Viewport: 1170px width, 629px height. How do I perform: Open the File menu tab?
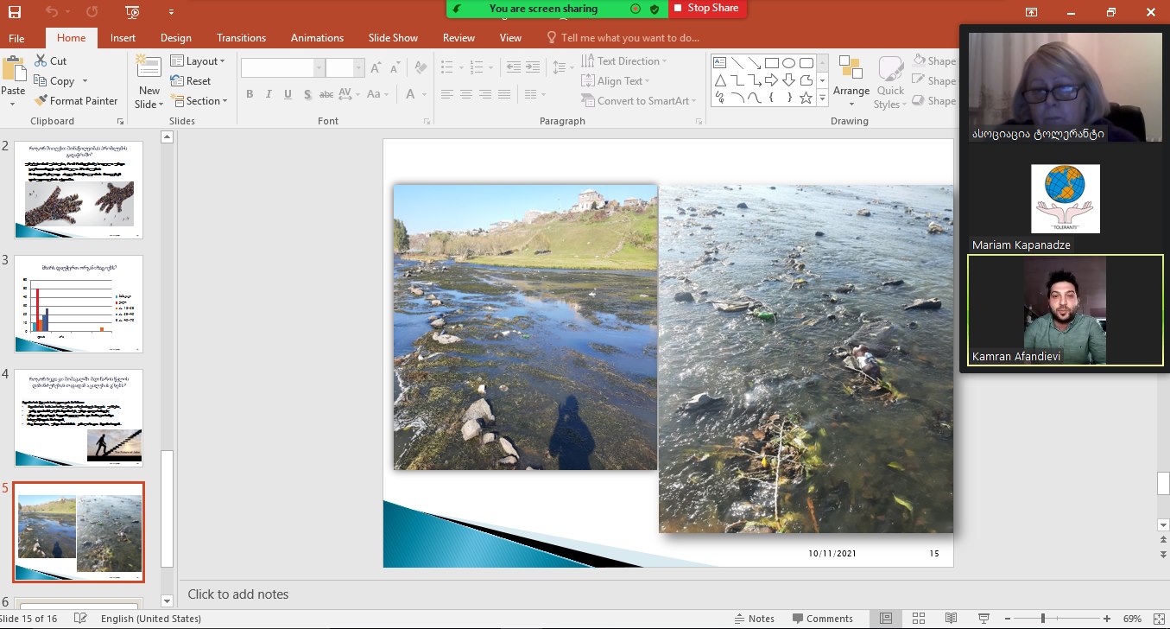click(16, 38)
